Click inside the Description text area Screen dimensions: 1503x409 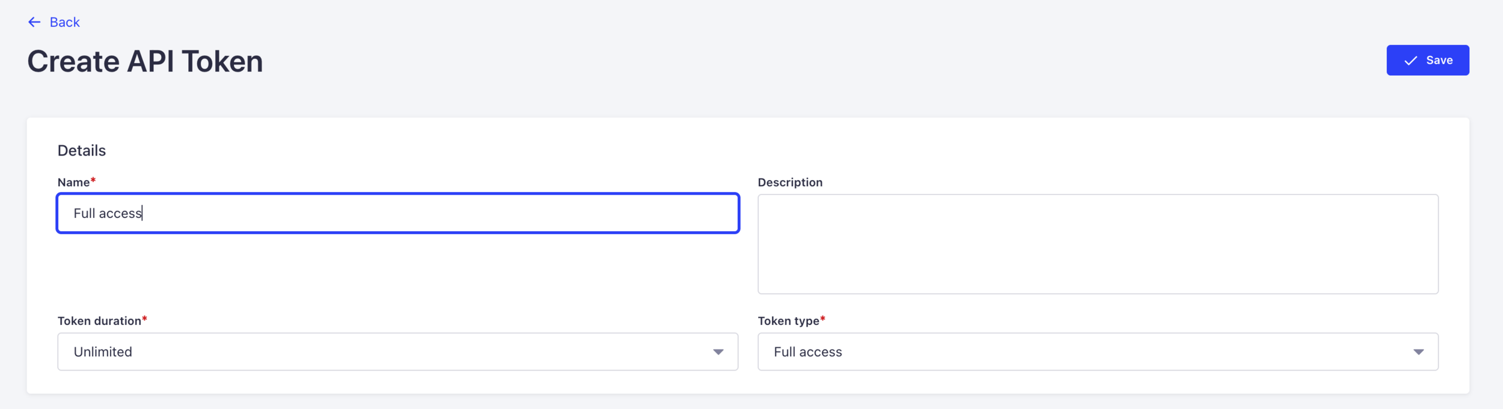(1097, 244)
